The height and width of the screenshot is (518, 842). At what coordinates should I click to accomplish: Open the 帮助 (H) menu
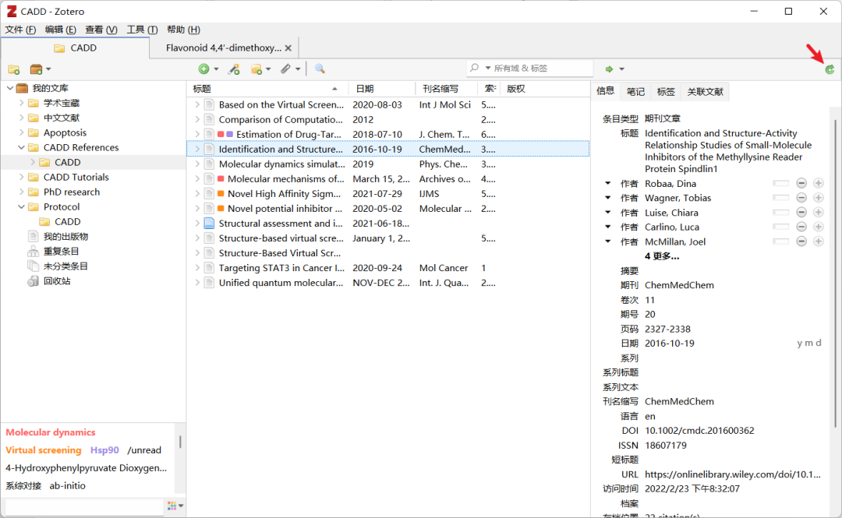184,30
